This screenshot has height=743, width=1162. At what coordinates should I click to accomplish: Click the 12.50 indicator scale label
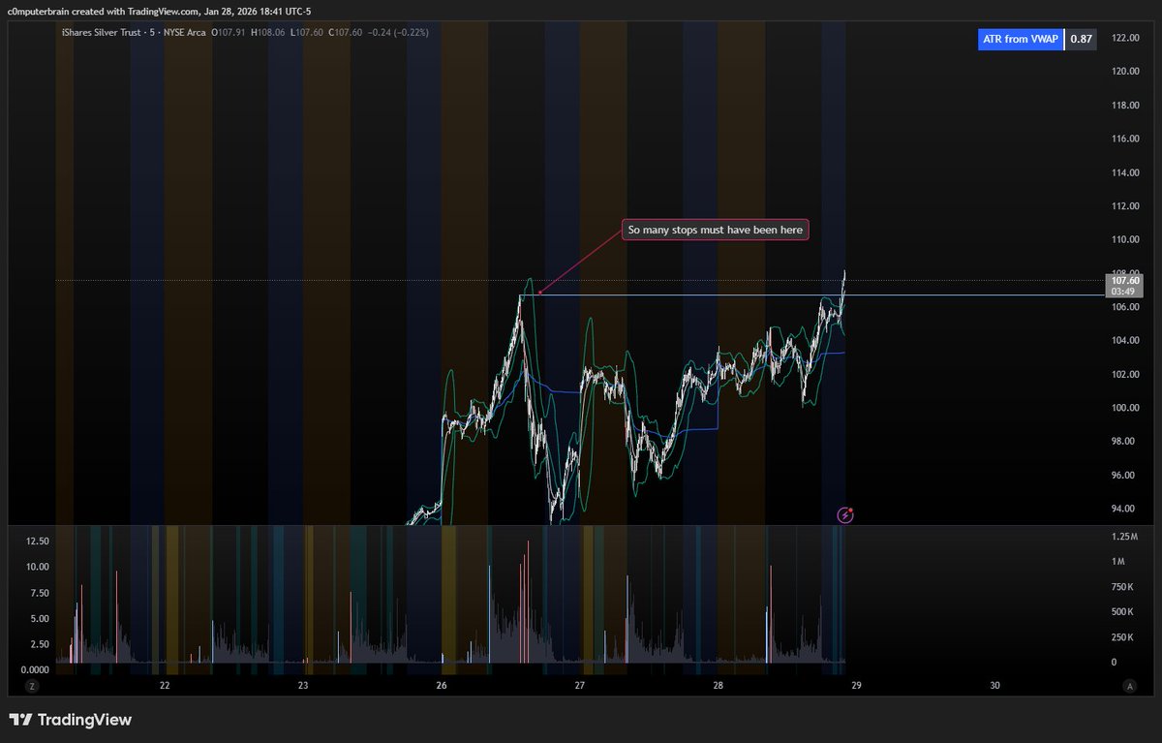[37, 542]
